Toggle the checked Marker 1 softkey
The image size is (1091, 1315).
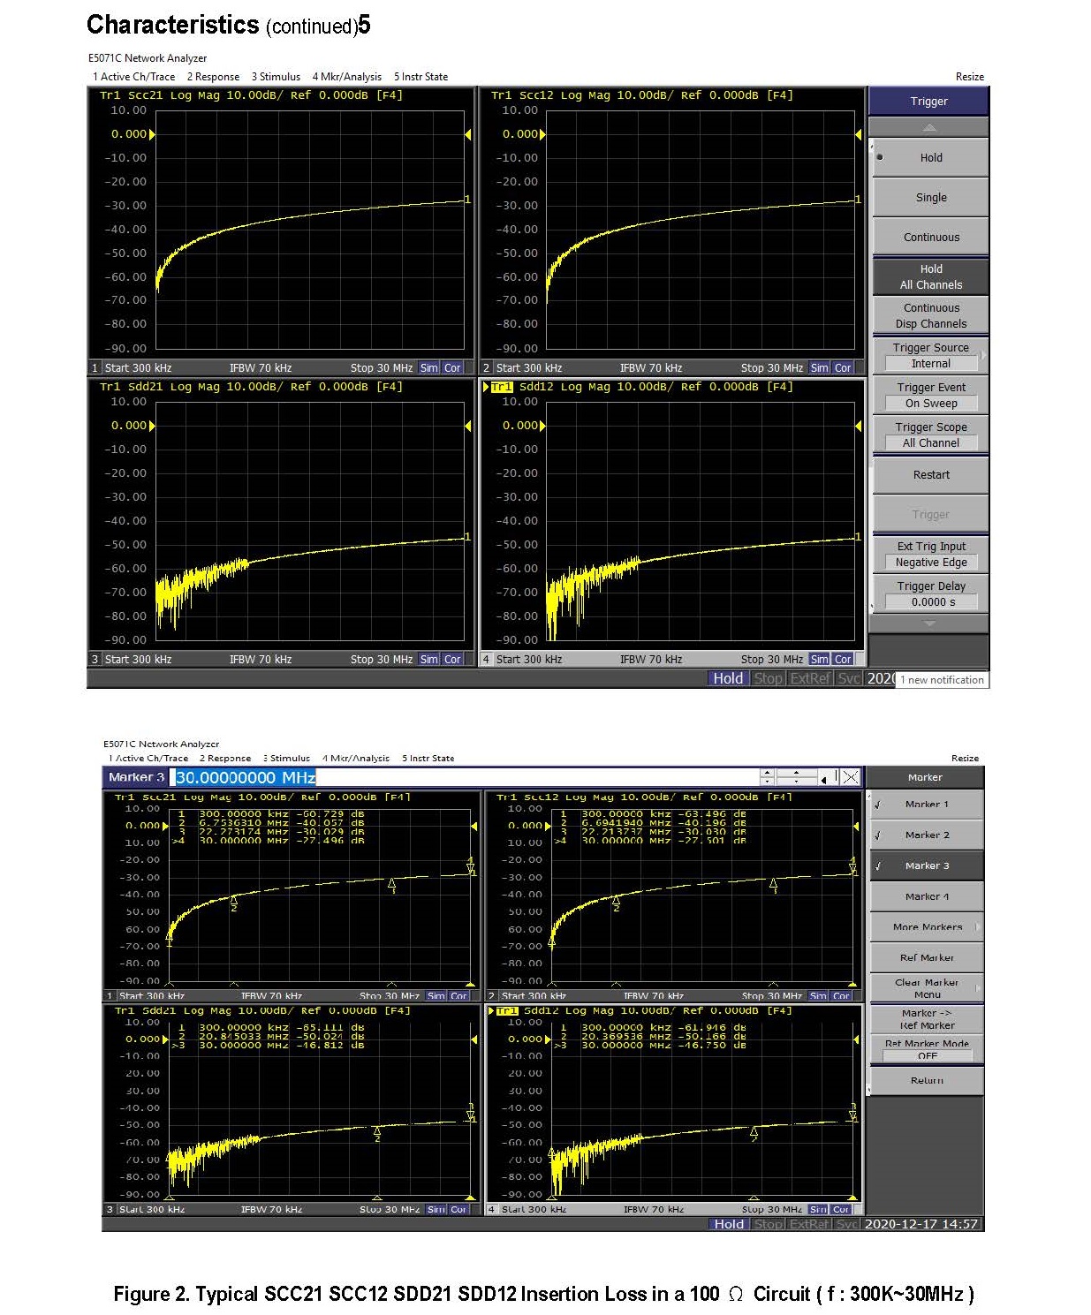[926, 805]
